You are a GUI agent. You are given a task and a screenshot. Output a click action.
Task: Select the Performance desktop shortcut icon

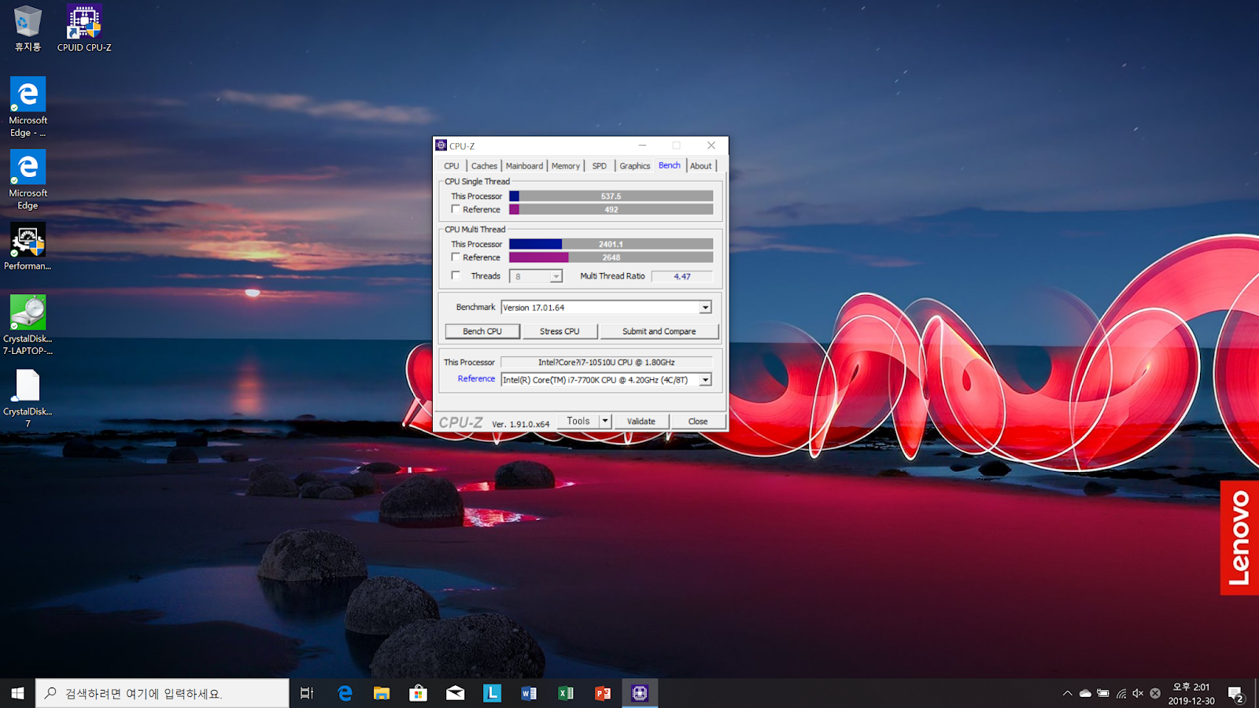(28, 246)
